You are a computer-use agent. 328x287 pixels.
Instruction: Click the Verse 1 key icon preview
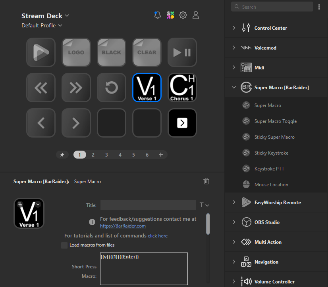pos(29,213)
